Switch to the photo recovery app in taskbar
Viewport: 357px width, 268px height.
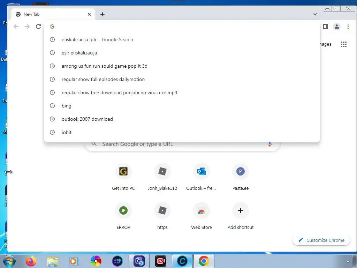coord(139,261)
